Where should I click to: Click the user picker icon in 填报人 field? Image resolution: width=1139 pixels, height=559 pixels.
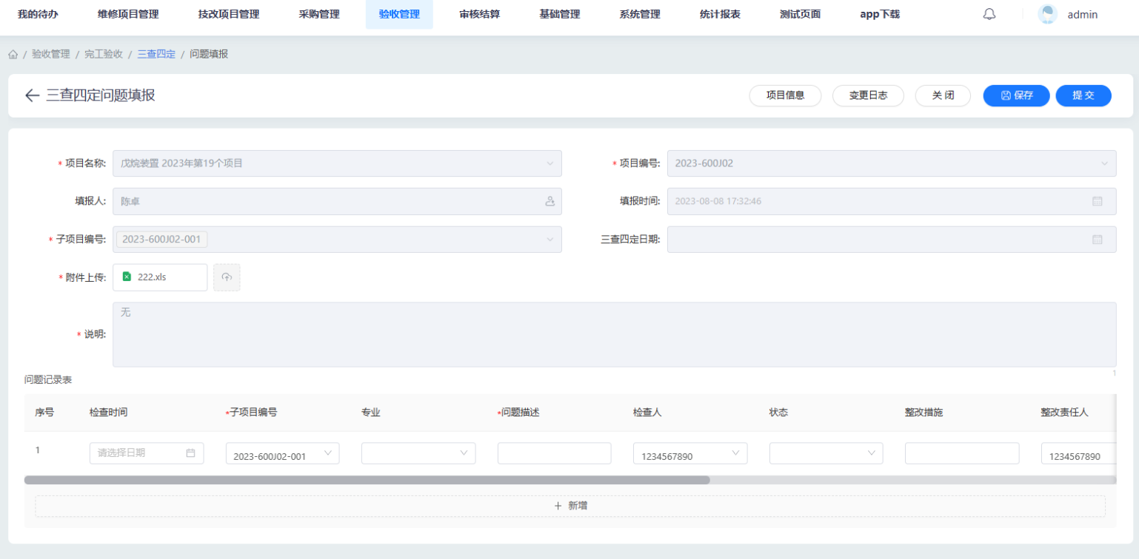point(550,201)
